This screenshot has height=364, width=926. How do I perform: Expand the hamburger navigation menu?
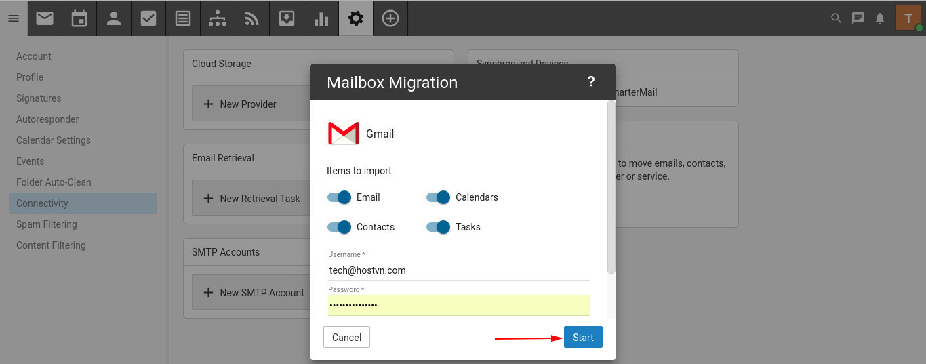pyautogui.click(x=14, y=18)
